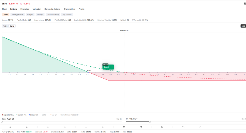Select the Chains sub-tab
246x133 pixels.
pos(6,14)
